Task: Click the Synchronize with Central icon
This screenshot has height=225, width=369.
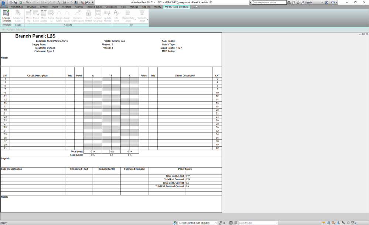Action: click(x=20, y=2)
